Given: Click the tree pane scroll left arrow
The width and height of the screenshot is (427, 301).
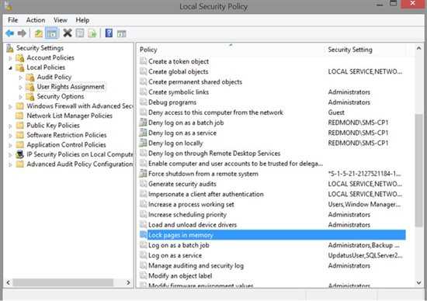Looking at the screenshot, I should (9, 282).
